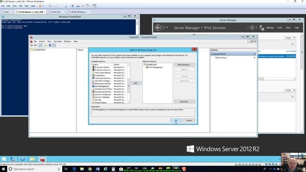Click Cancel in Add or Remove Snap-ins

189,120
